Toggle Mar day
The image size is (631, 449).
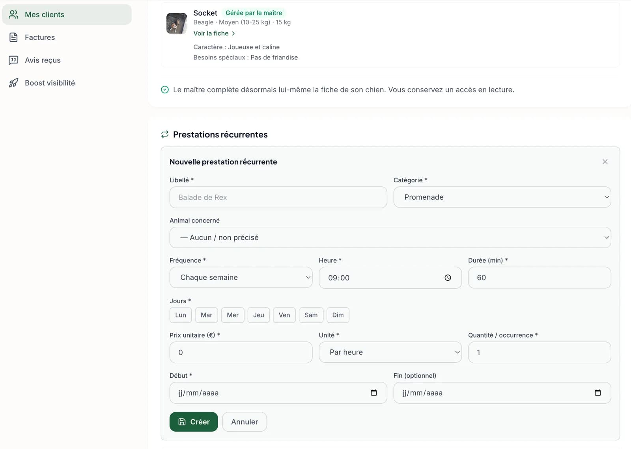pyautogui.click(x=207, y=315)
